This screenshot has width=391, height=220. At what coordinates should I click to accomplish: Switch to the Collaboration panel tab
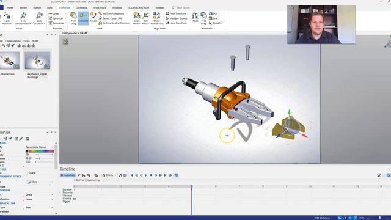click(13, 41)
